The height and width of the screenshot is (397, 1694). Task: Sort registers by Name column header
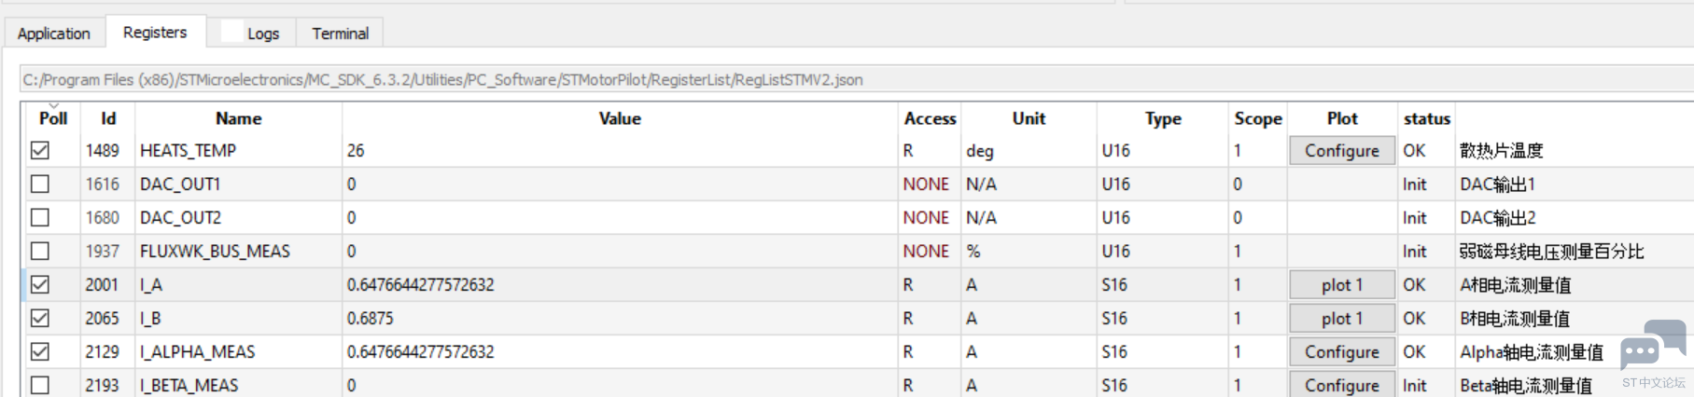click(238, 118)
